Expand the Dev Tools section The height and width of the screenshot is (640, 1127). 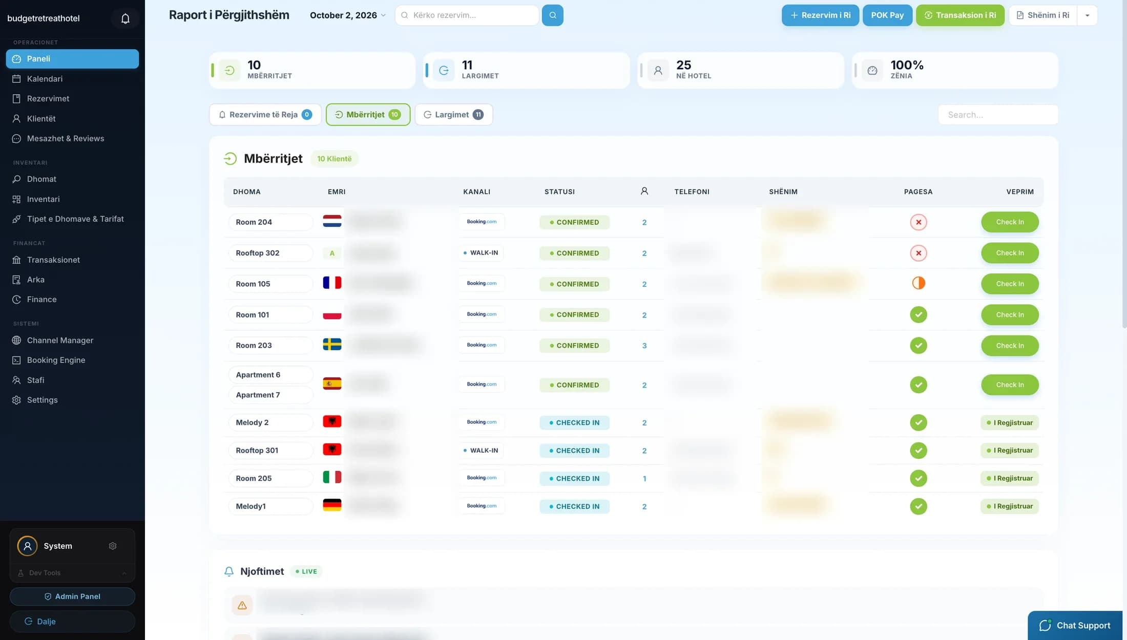[72, 573]
